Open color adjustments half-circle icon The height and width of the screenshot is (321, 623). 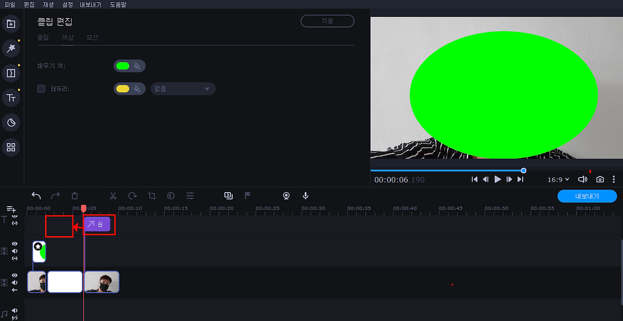click(171, 196)
